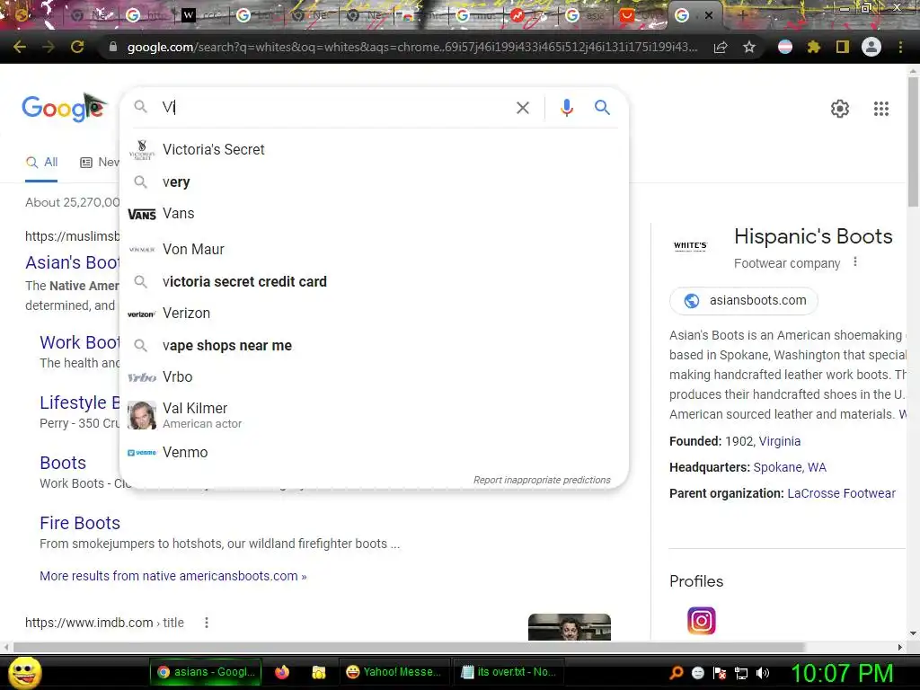
Task: Click in the Google search input field
Action: coord(334,108)
